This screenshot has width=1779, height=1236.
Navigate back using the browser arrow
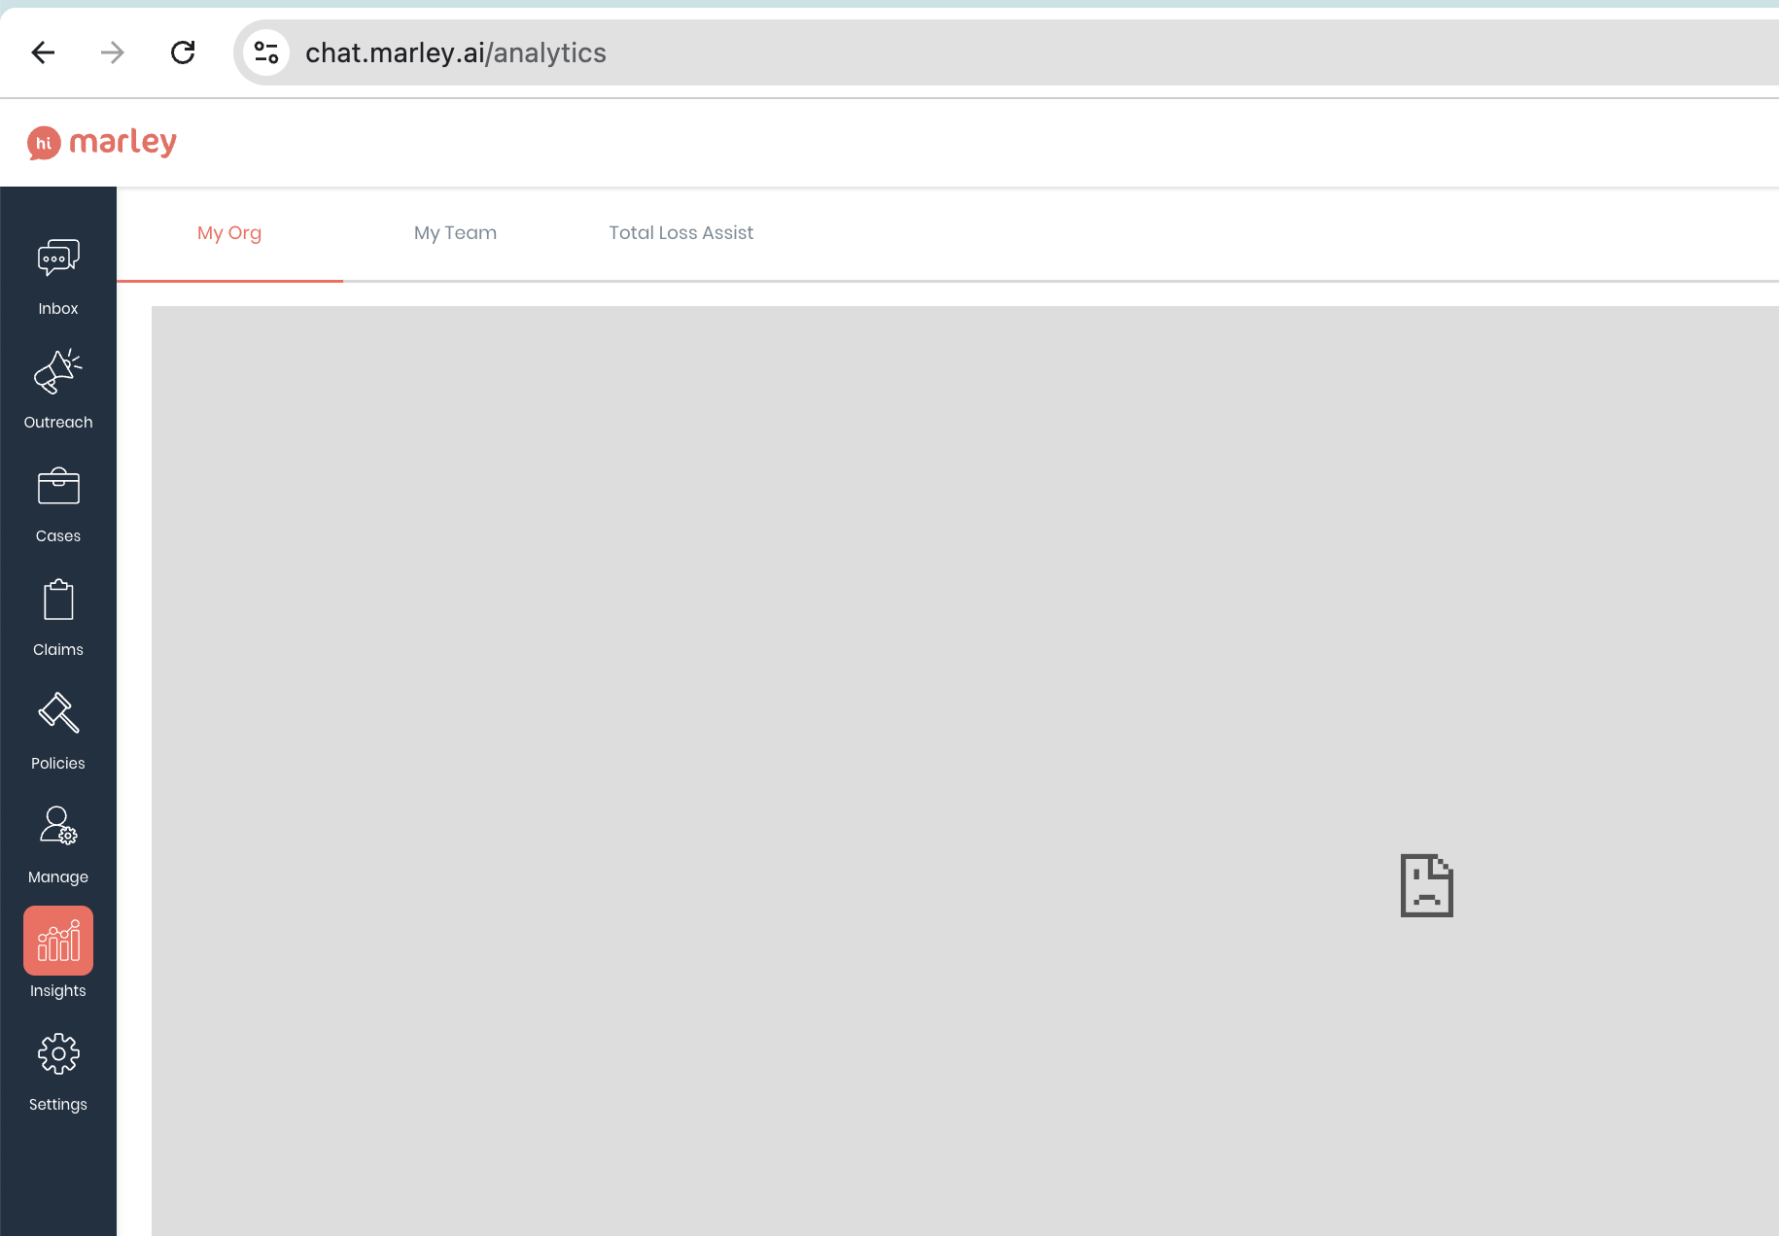tap(43, 52)
